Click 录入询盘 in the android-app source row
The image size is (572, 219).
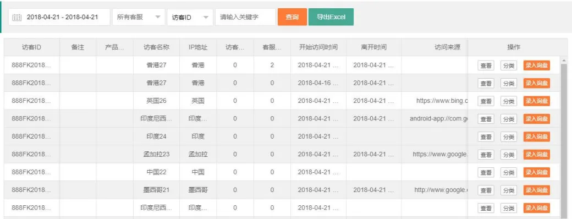coord(537,119)
